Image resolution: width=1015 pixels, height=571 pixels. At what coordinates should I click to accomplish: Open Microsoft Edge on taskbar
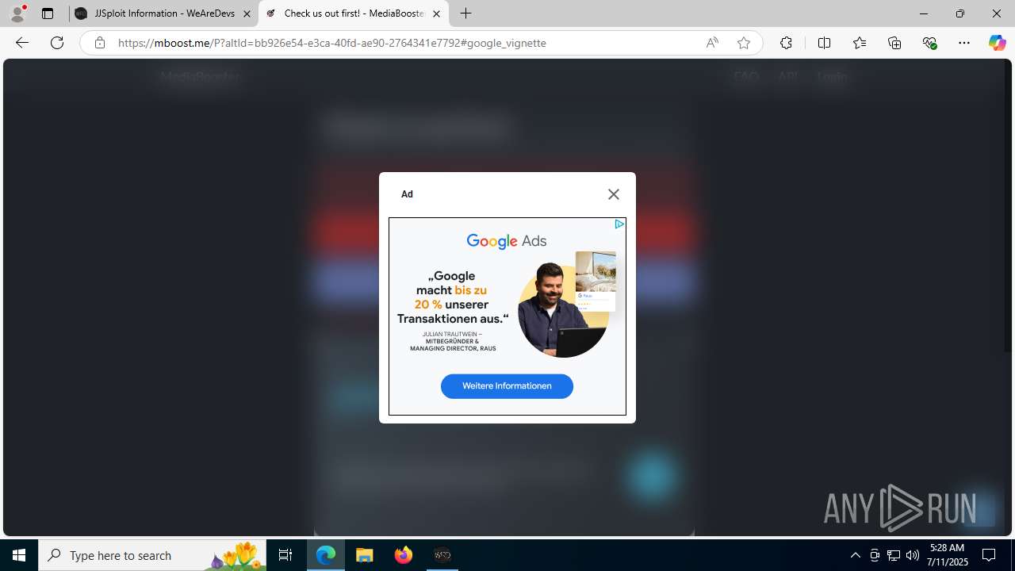[326, 555]
